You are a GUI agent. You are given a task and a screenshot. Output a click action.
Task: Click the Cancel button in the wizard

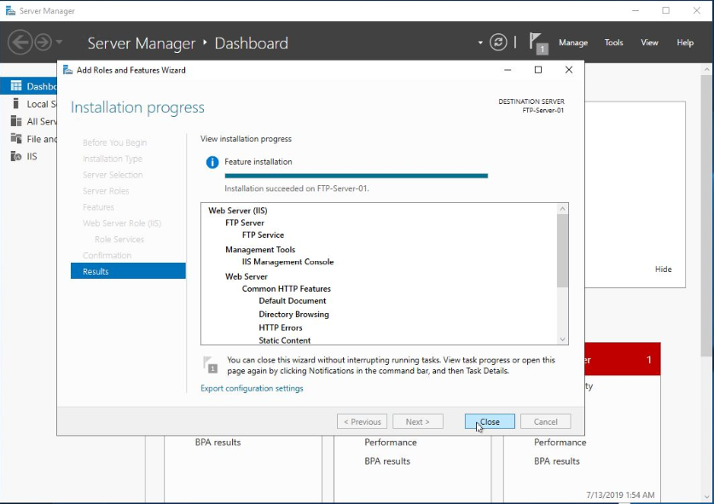[x=545, y=421]
